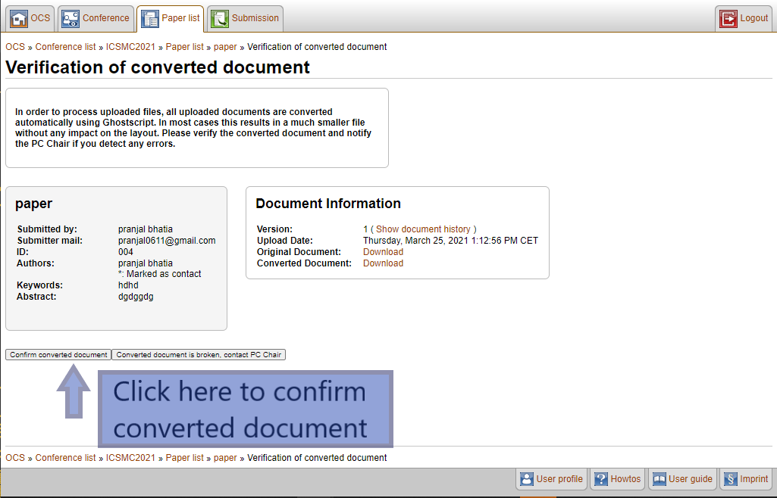Click the OCS home icon
The height and width of the screenshot is (498, 777).
tap(19, 18)
